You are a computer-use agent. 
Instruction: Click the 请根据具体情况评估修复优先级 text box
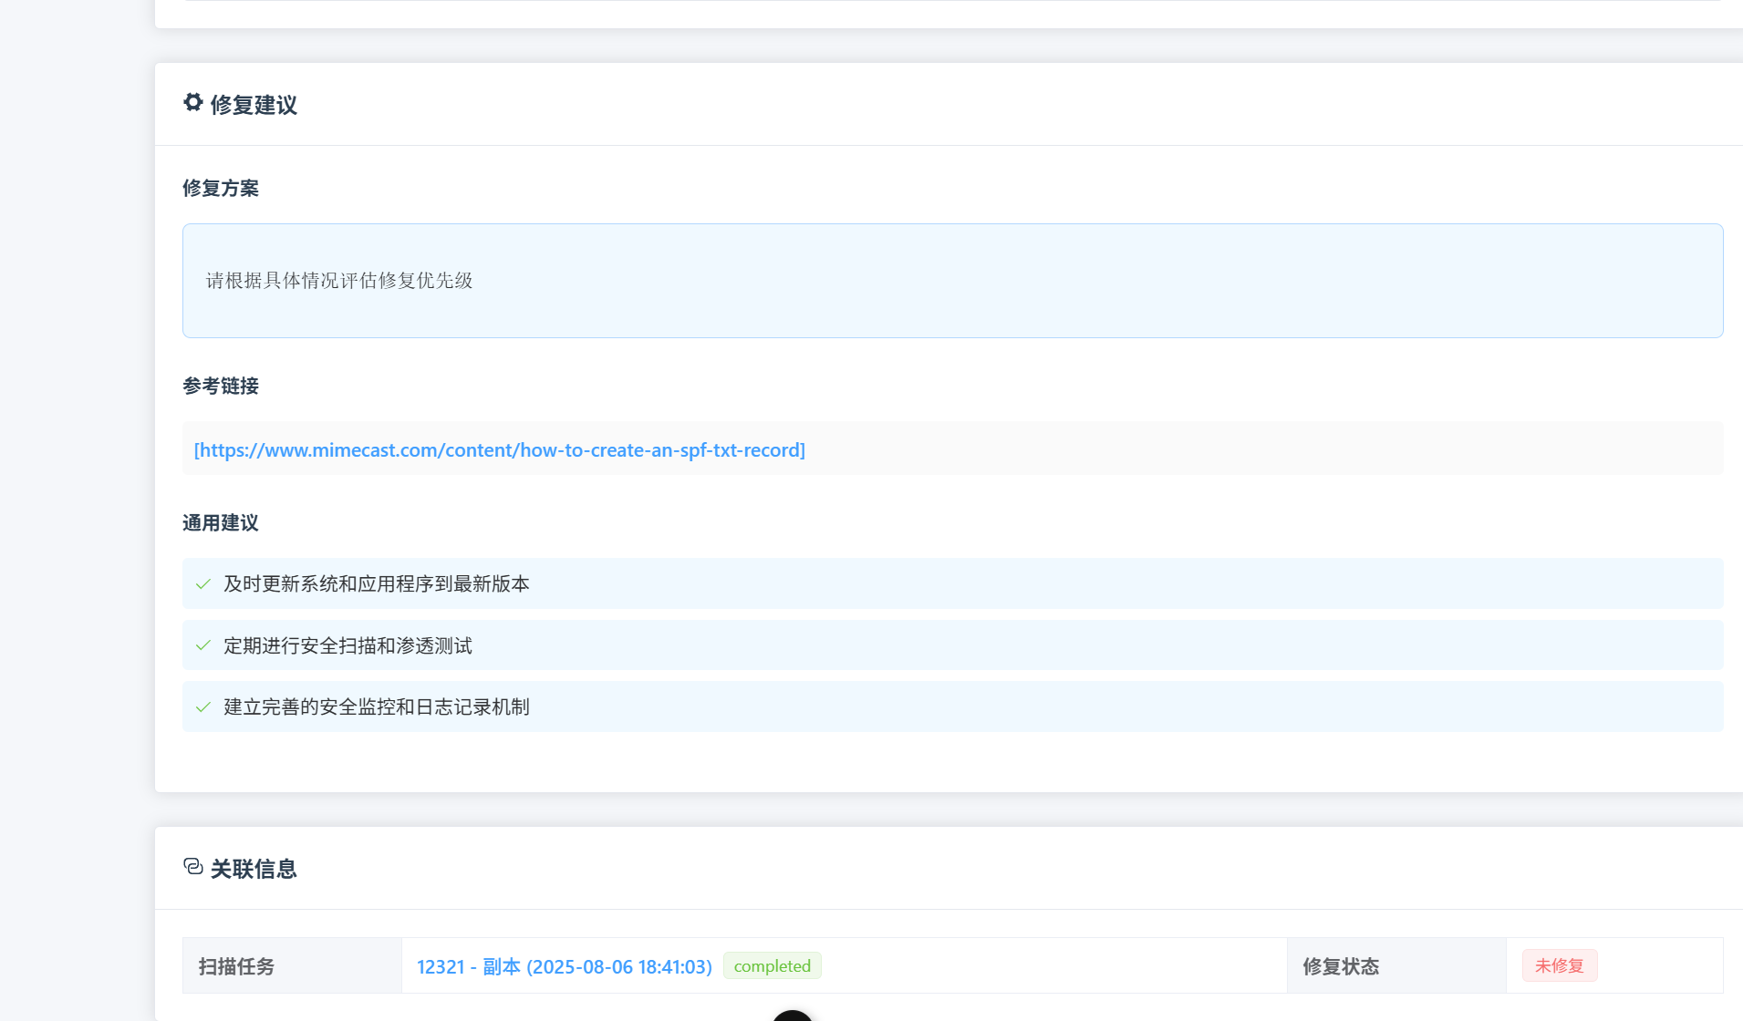[952, 281]
